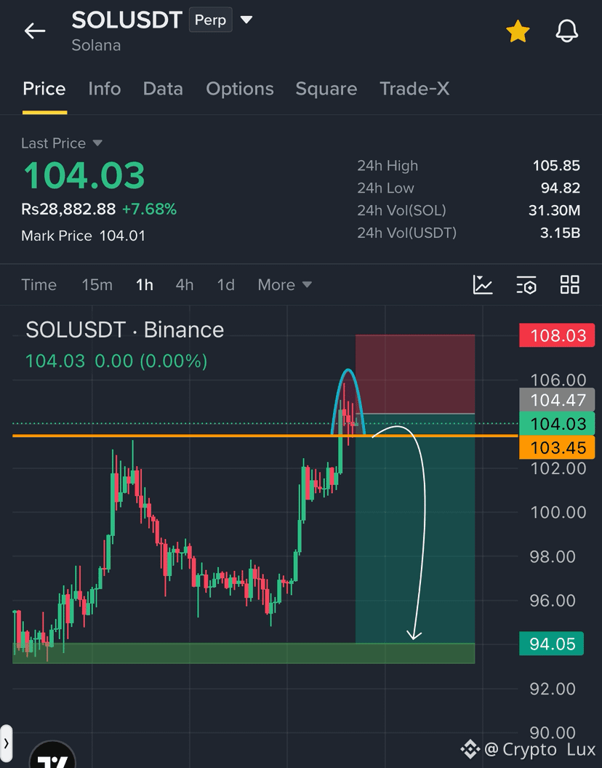The image size is (602, 768).
Task: Click the 24h Low value 94.82
Action: 561,188
